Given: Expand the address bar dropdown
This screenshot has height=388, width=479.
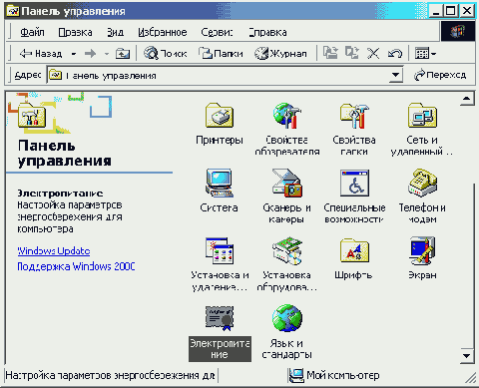Looking at the screenshot, I should pos(395,75).
